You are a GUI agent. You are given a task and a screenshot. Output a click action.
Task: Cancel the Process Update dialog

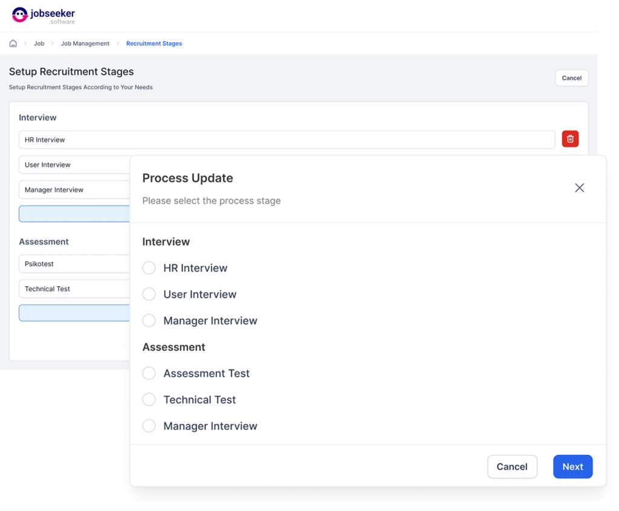512,467
